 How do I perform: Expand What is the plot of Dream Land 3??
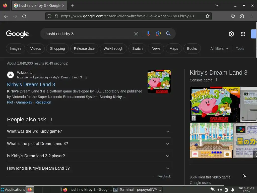click(x=89, y=144)
